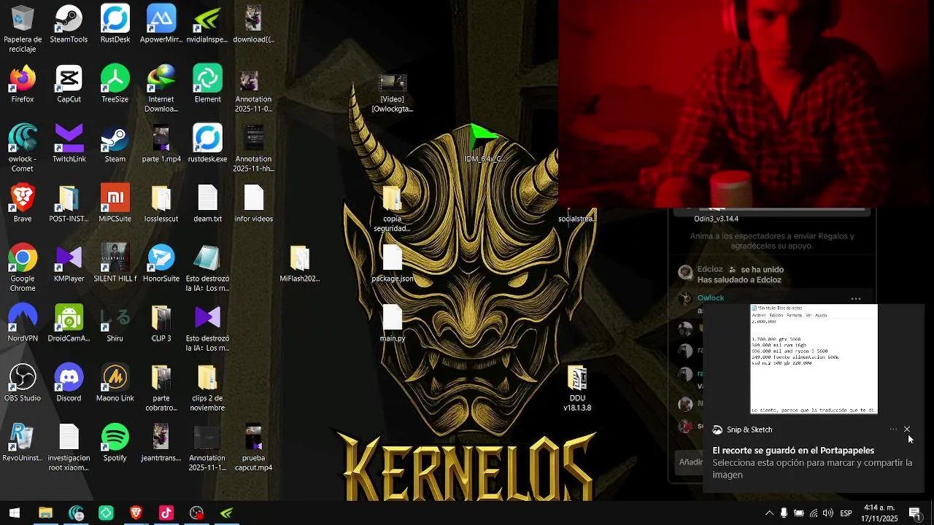934x525 pixels.
Task: Select the investigacion root xiaomi file
Action: click(x=69, y=448)
